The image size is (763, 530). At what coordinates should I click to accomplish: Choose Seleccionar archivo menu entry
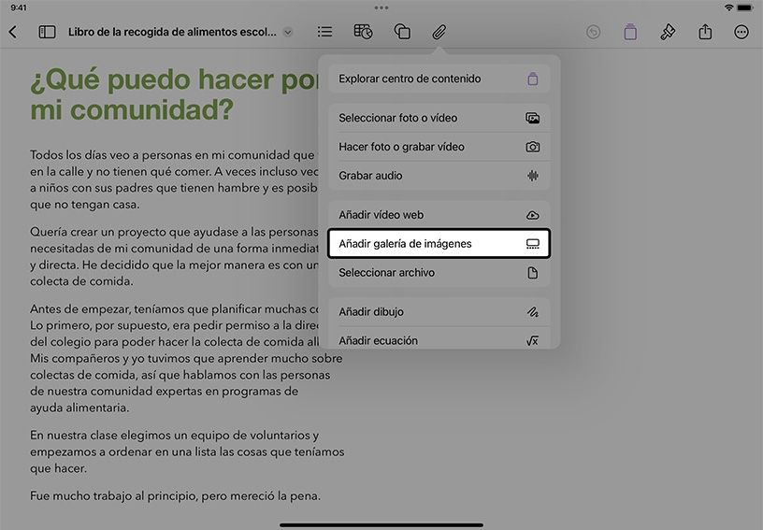pos(439,273)
